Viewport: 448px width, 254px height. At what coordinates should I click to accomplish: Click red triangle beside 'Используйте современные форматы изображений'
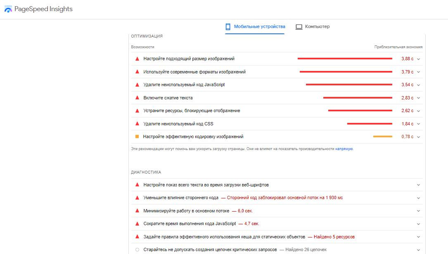click(137, 72)
